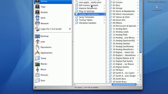Open the Movies clapperboard icon
This screenshot has width=168, height=94.
click(x=37, y=64)
